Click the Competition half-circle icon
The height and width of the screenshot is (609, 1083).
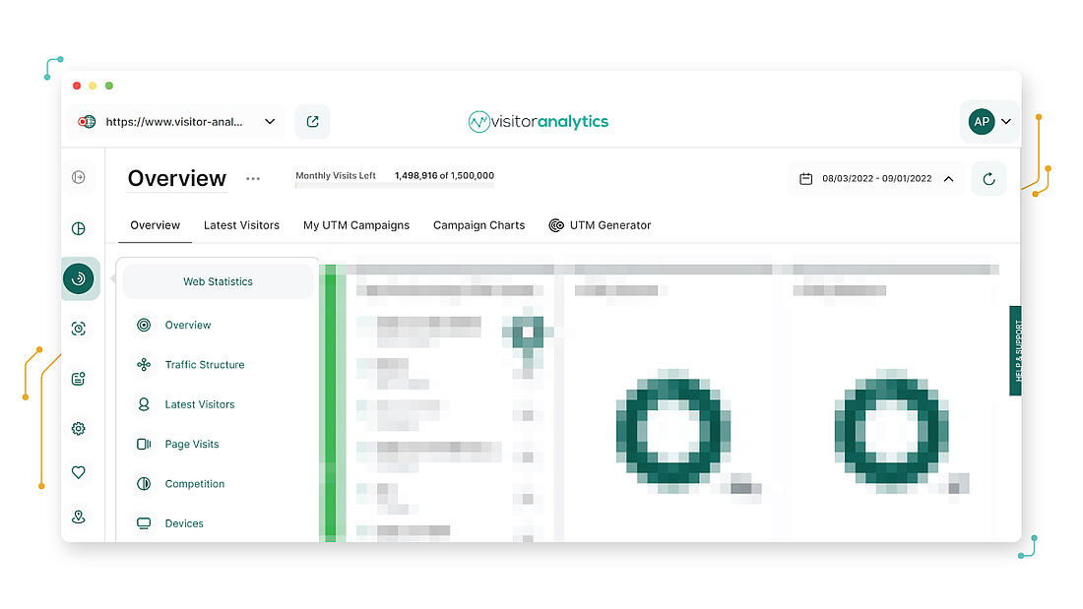[144, 484]
